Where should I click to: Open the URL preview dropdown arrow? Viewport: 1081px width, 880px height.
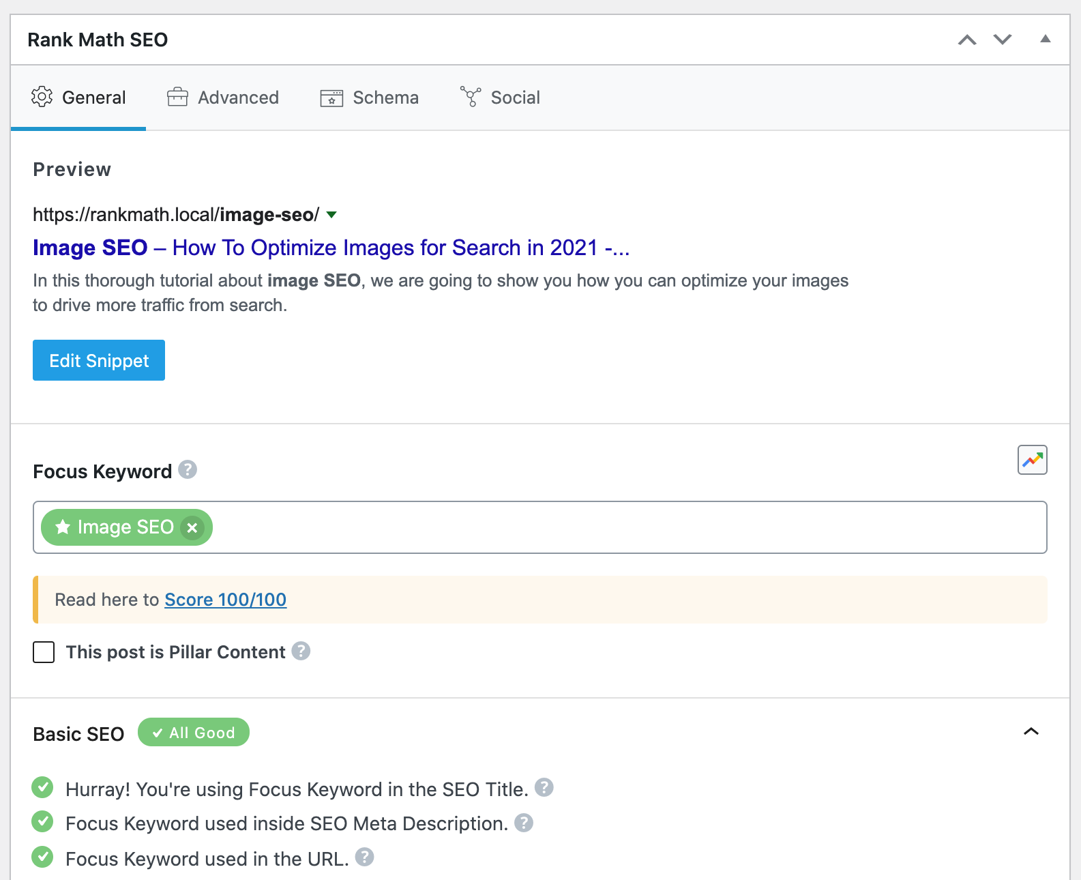pos(331,215)
